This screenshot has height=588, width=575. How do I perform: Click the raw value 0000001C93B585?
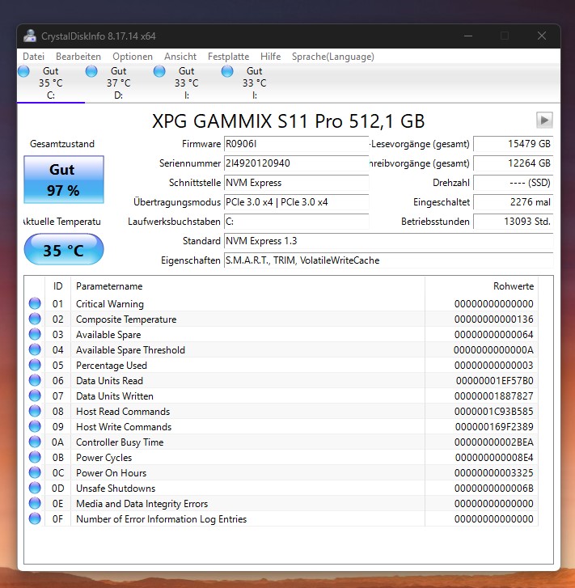[493, 412]
